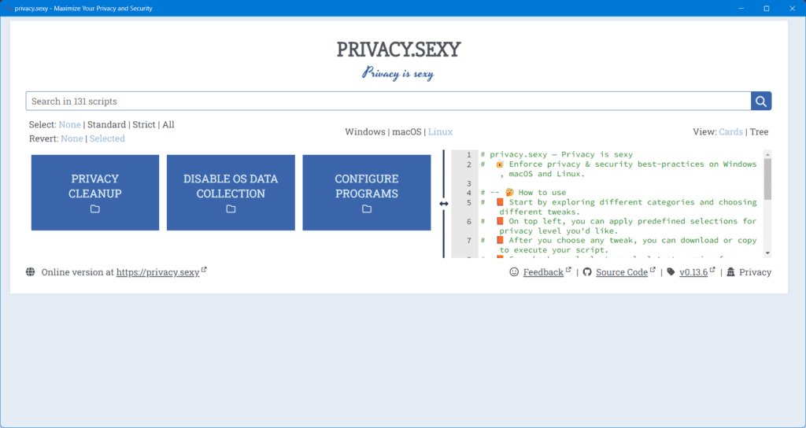
Task: Switch OS to Linux
Action: coord(441,131)
